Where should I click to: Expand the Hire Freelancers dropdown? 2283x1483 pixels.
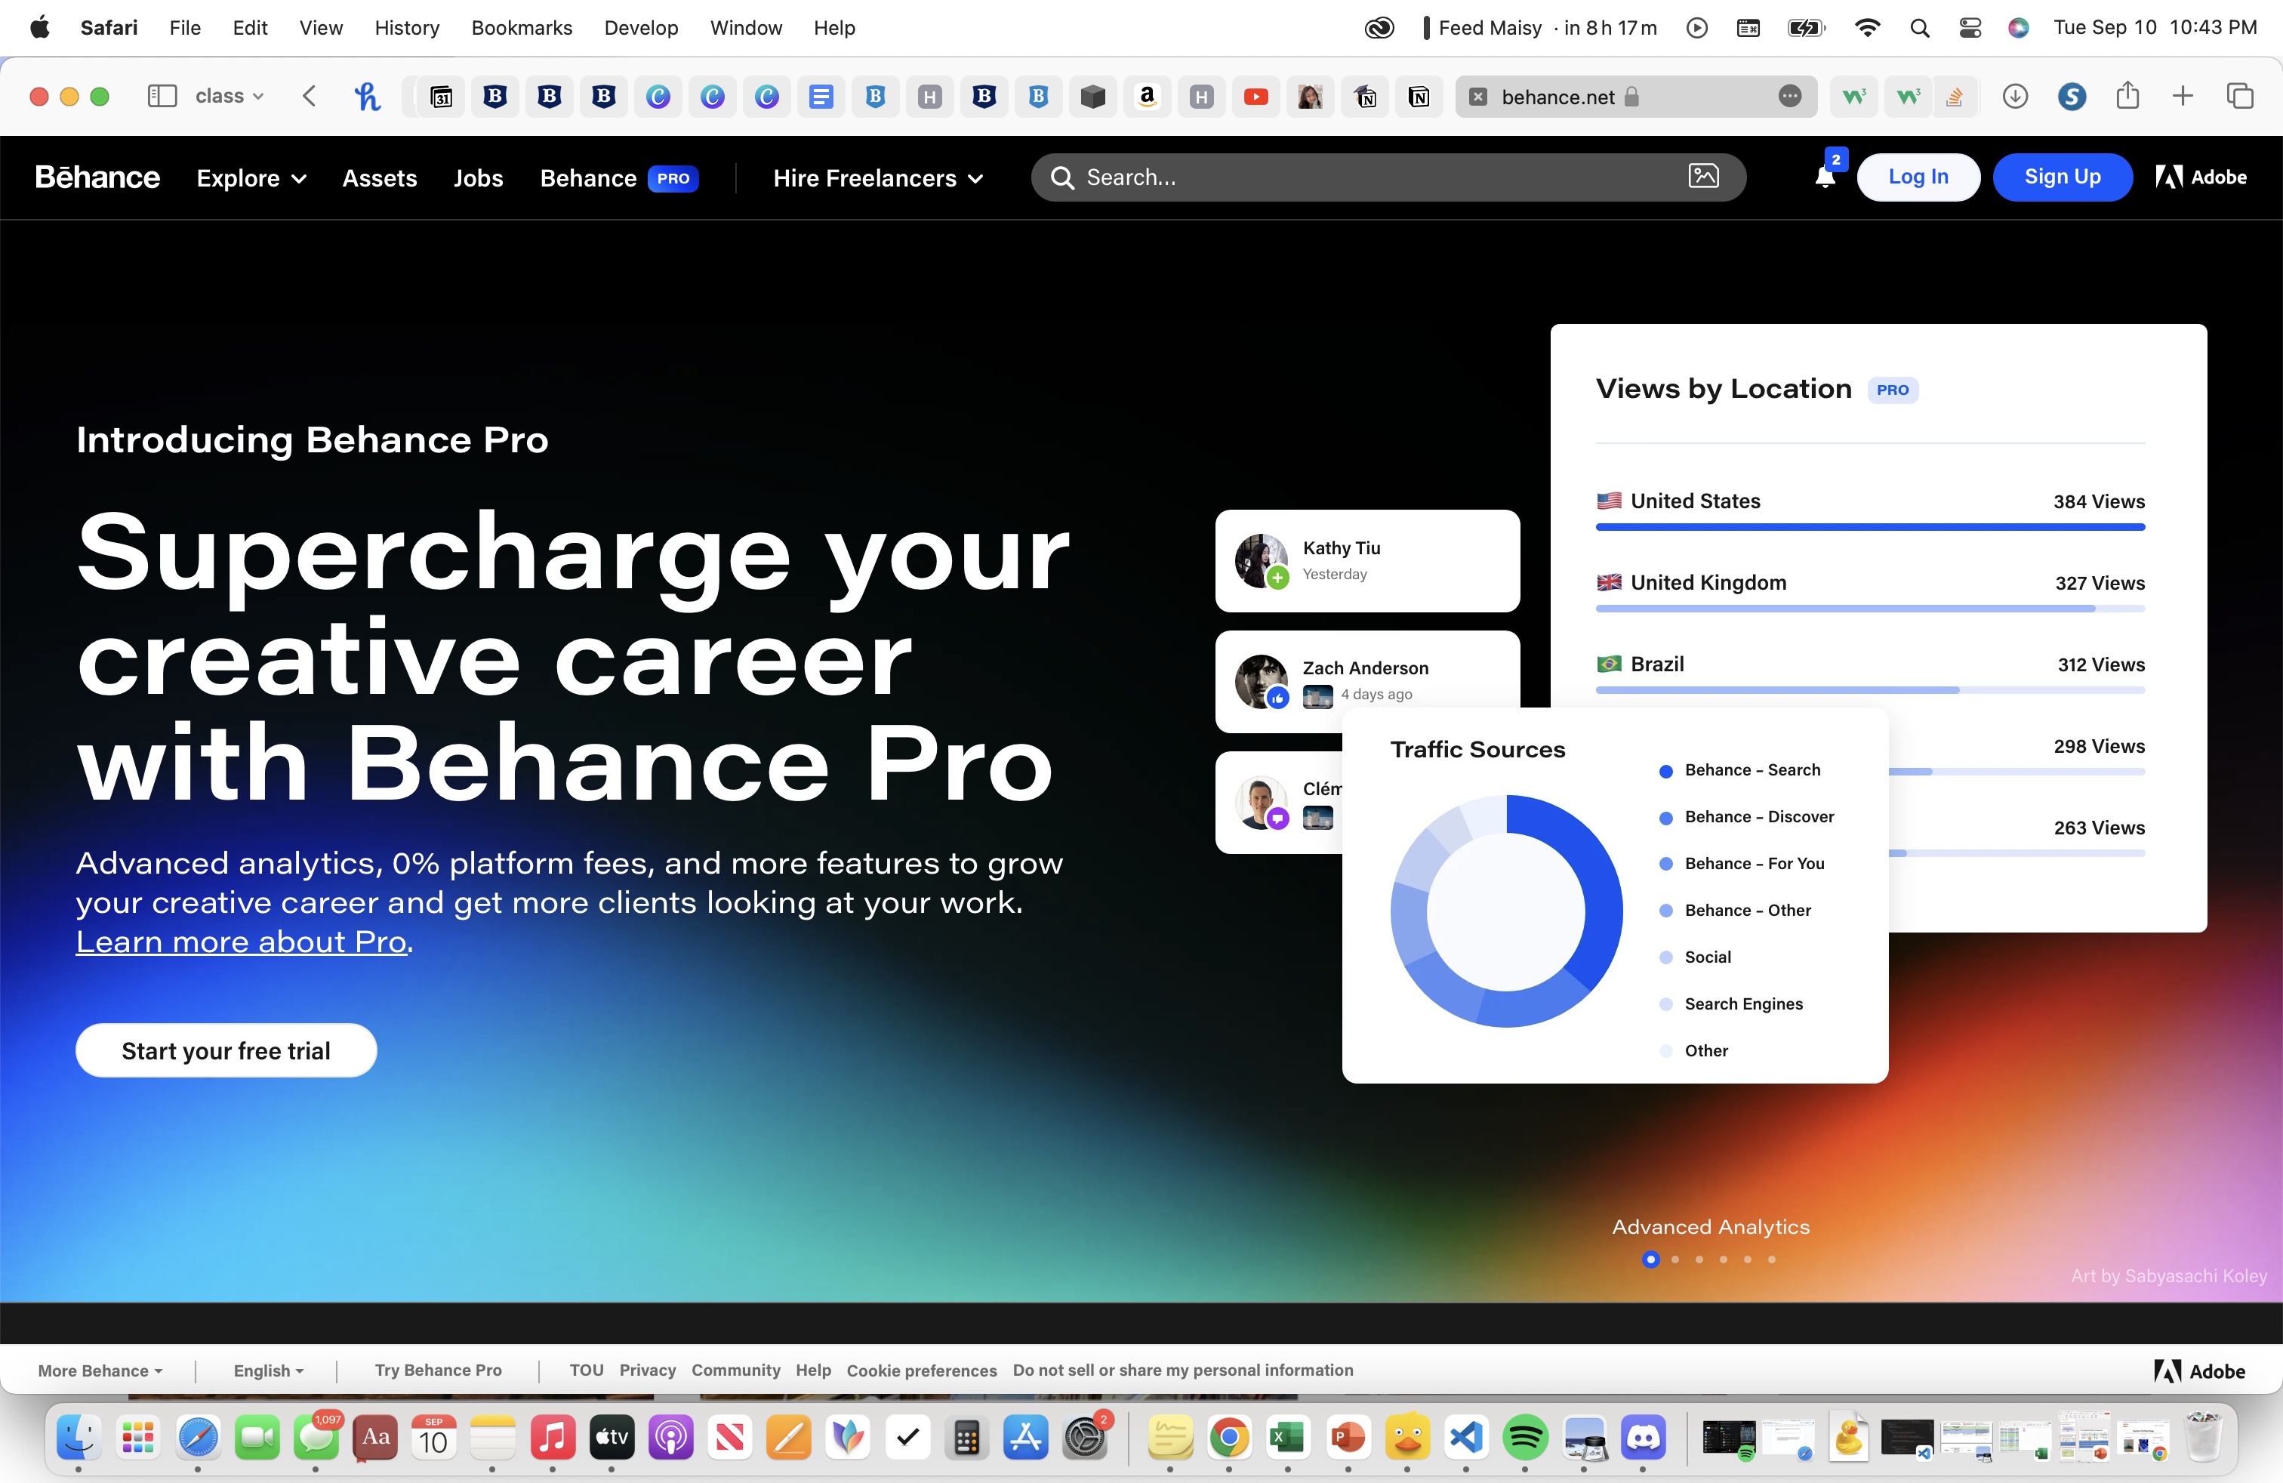coord(879,178)
